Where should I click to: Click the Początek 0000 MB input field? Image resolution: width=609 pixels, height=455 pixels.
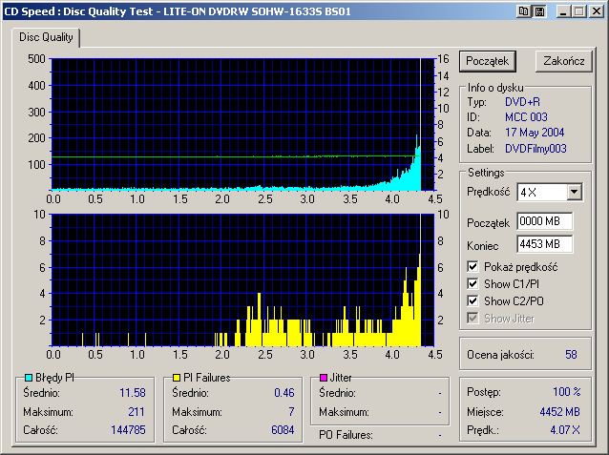click(x=544, y=221)
